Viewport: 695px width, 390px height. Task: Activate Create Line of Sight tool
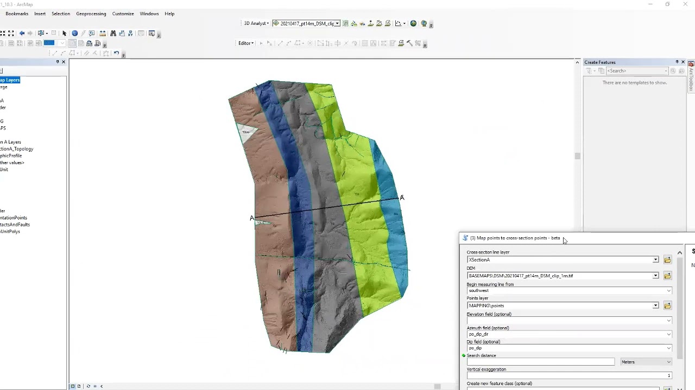(x=362, y=23)
